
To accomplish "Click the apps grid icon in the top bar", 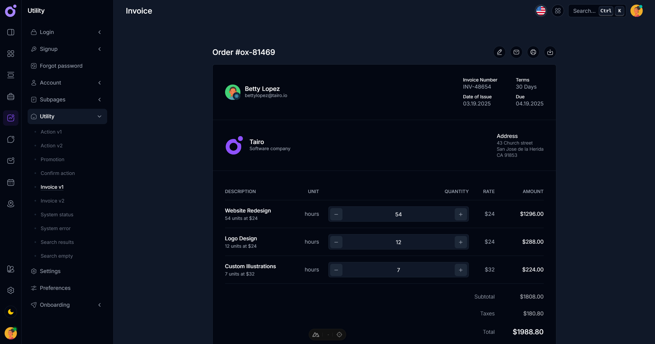I will point(558,11).
